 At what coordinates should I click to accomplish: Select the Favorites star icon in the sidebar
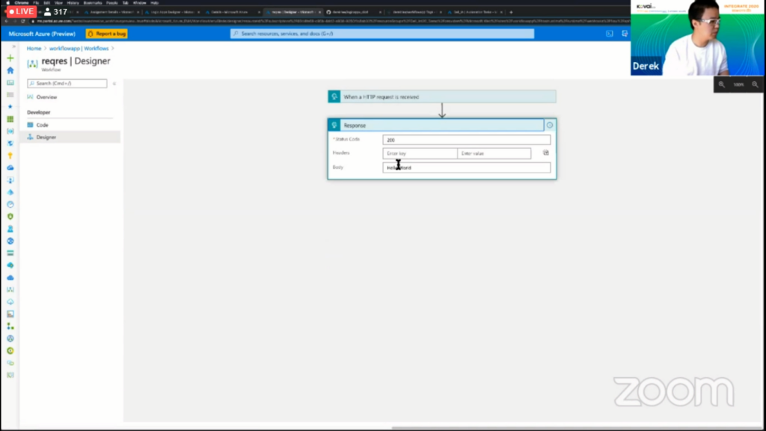point(10,106)
